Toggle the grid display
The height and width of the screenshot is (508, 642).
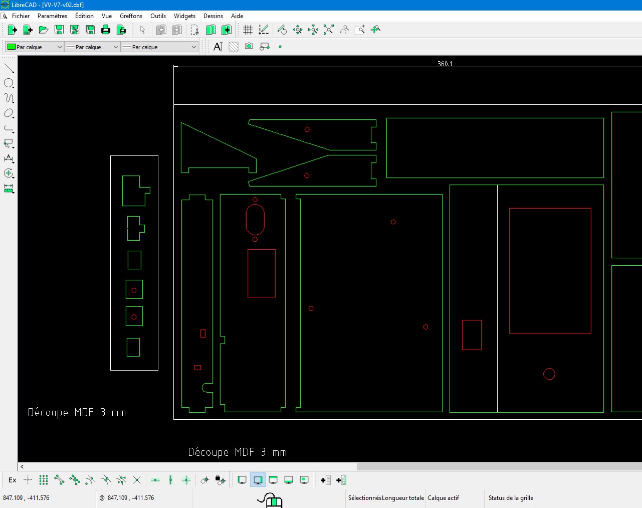tap(248, 30)
